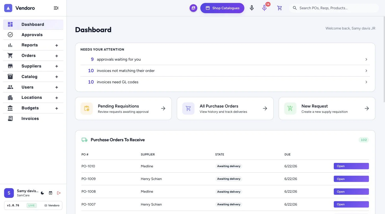The width and height of the screenshot is (385, 214).
Task: Open chevron for invoices not matching order
Action: [x=366, y=71]
